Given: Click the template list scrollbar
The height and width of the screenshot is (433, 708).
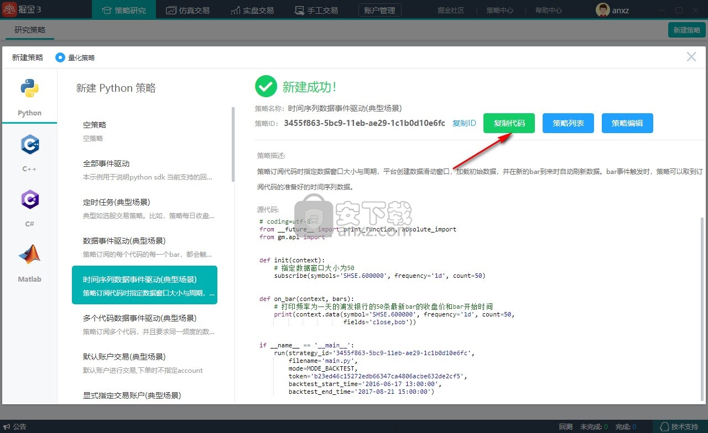Looking at the screenshot, I should 233,144.
